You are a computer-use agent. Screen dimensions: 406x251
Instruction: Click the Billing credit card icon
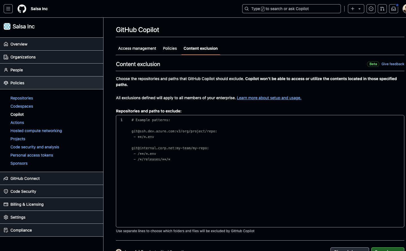point(6,204)
